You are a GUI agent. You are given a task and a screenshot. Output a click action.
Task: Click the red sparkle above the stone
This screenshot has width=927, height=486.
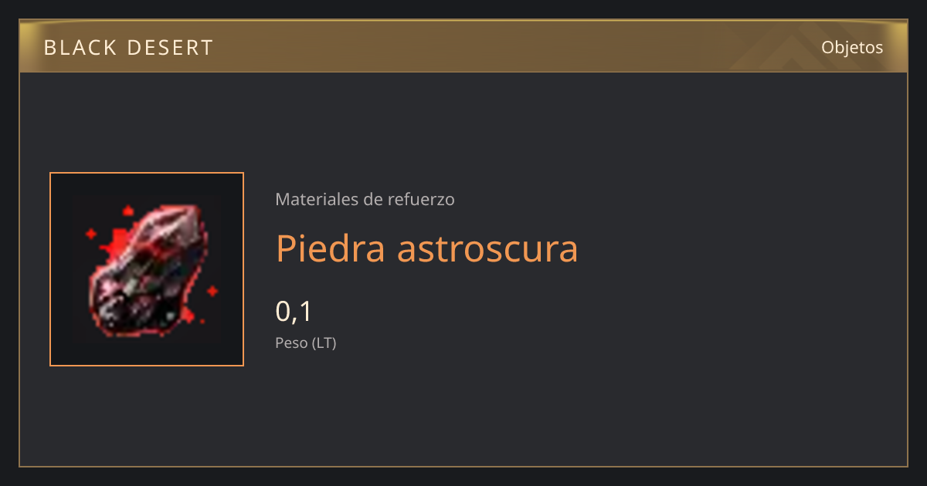[x=127, y=211]
